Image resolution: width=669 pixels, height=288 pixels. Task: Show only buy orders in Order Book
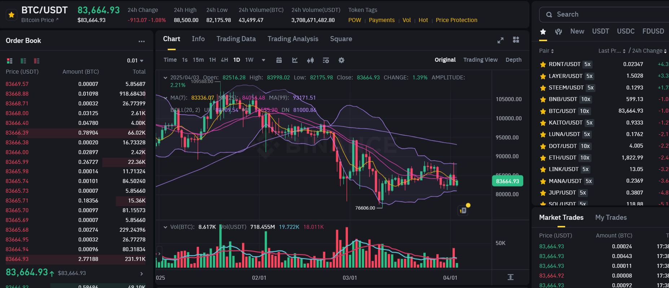pyautogui.click(x=23, y=61)
